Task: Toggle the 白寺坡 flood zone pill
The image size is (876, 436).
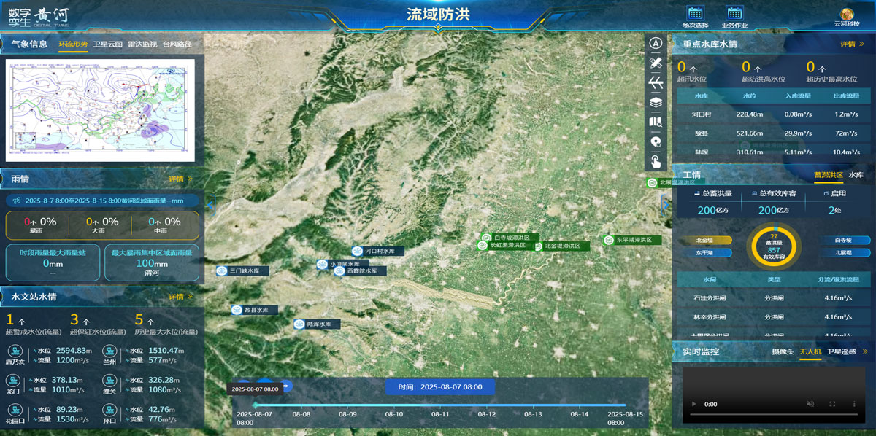Action: (847, 241)
